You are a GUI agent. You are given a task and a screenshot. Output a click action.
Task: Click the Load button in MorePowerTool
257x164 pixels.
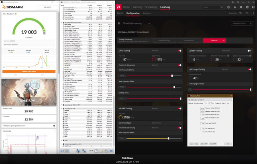tap(192, 144)
